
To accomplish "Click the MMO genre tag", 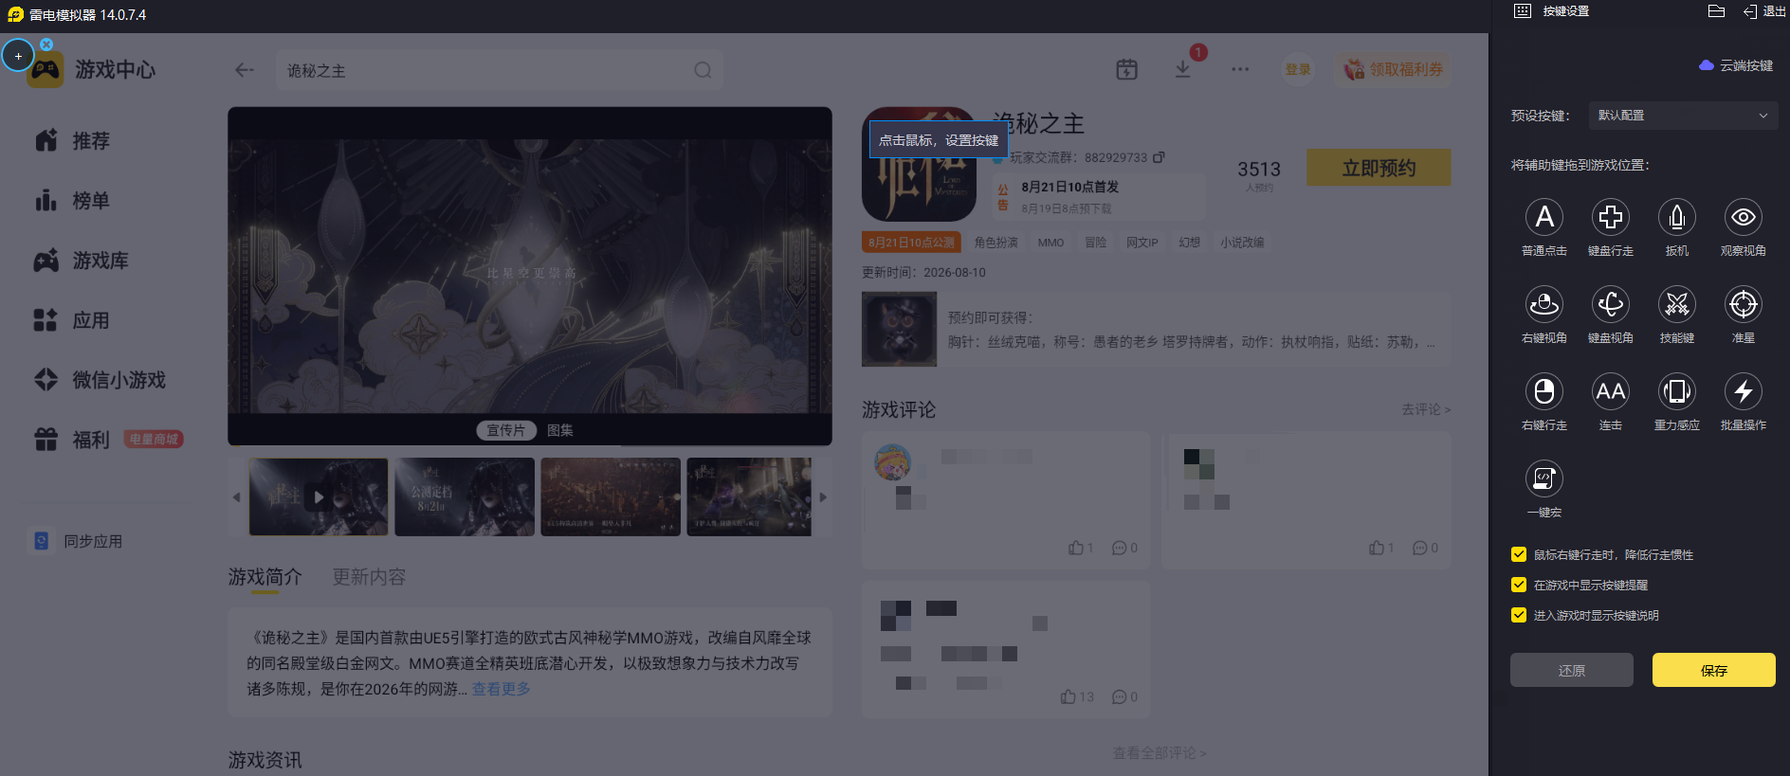I will [x=1050, y=243].
